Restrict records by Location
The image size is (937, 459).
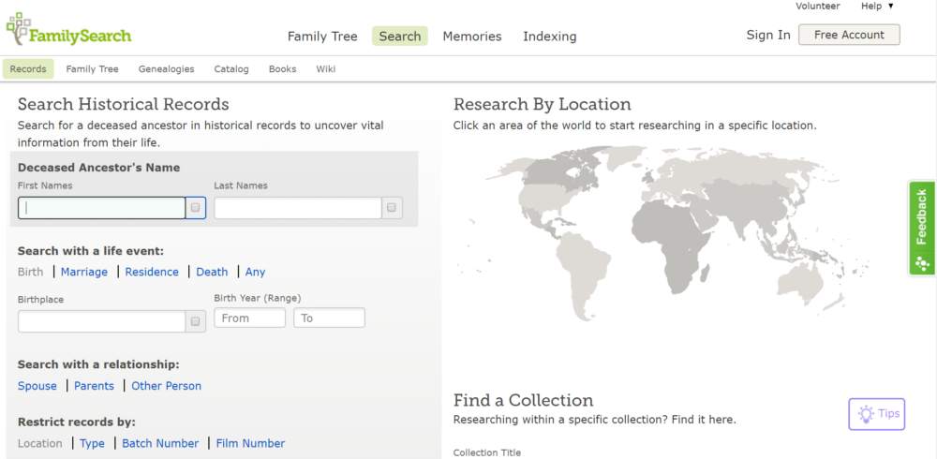point(40,443)
